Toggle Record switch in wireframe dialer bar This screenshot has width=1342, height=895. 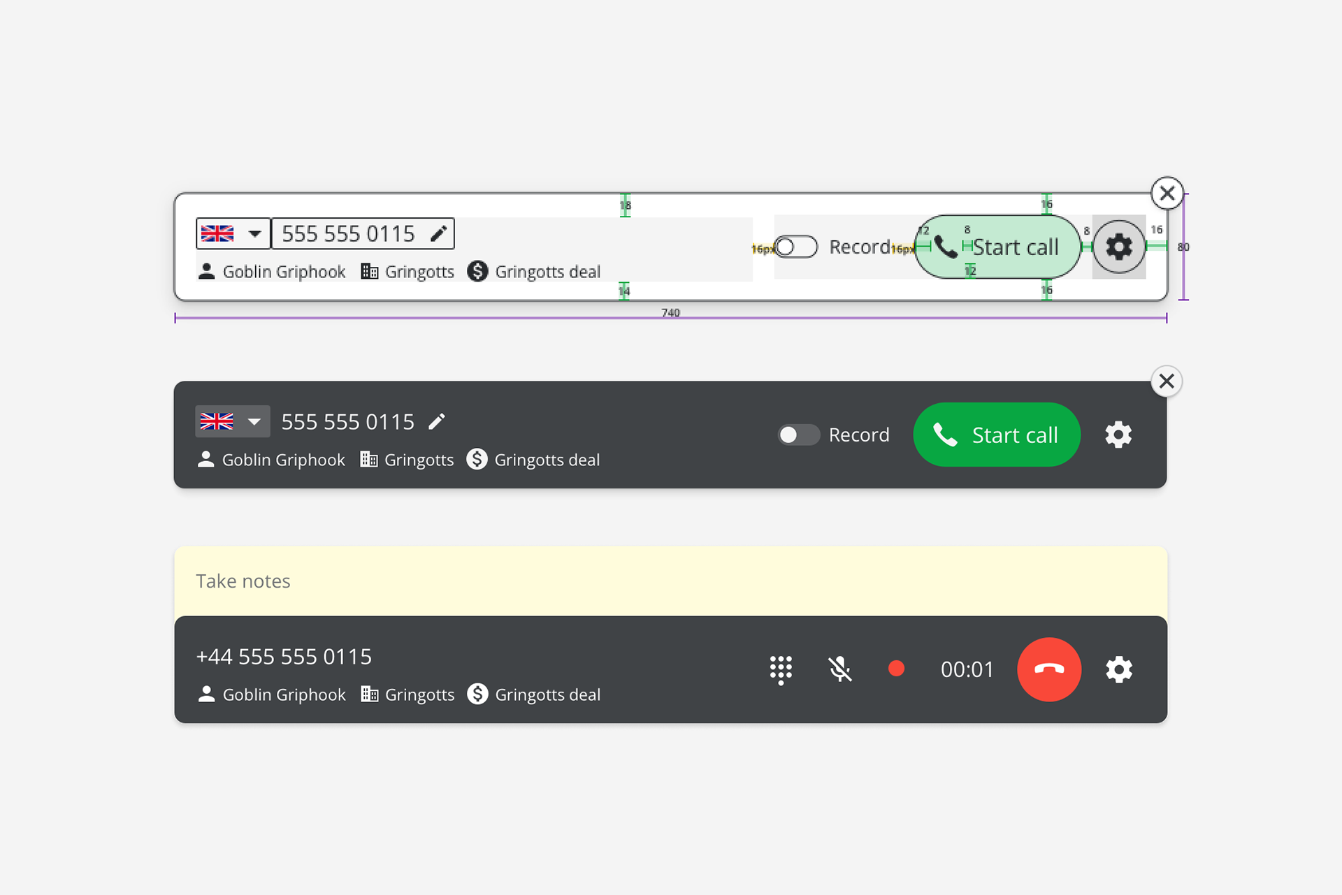pos(796,247)
